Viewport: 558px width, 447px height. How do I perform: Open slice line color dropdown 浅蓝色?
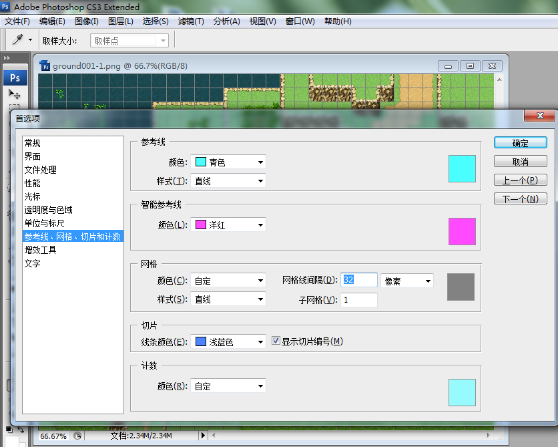(228, 342)
